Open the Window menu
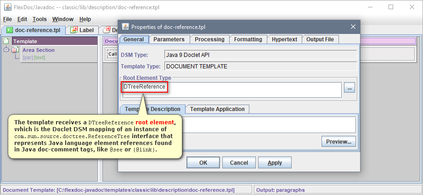 coord(62,19)
